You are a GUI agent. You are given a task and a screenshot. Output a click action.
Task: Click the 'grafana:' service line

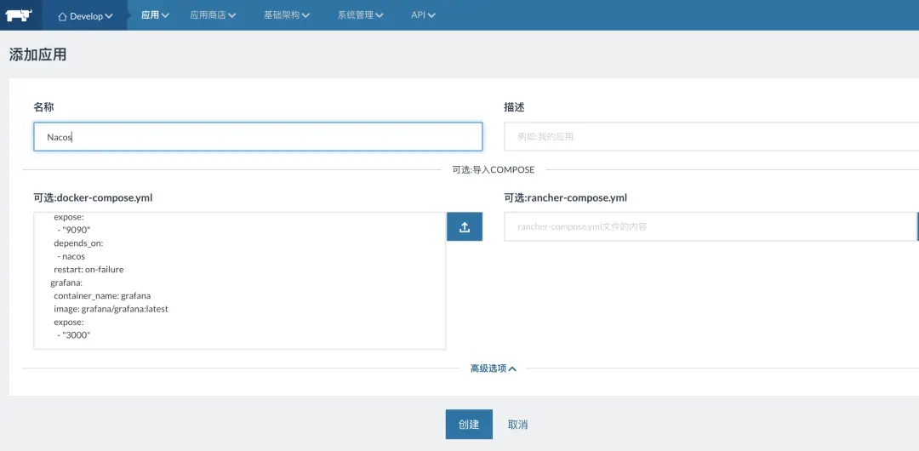tap(66, 283)
